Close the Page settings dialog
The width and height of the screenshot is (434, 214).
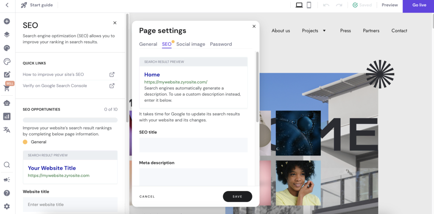[x=254, y=26]
